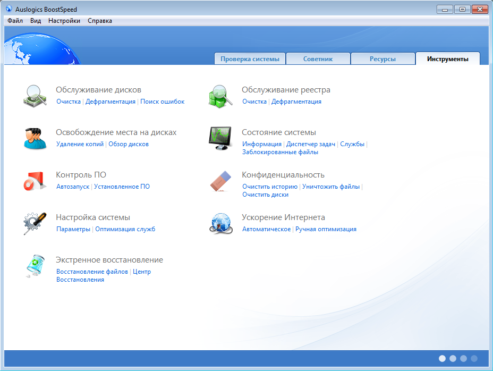Open the Автоматическое Internet optimization link
Screen dimensions: 493x371
click(266, 229)
